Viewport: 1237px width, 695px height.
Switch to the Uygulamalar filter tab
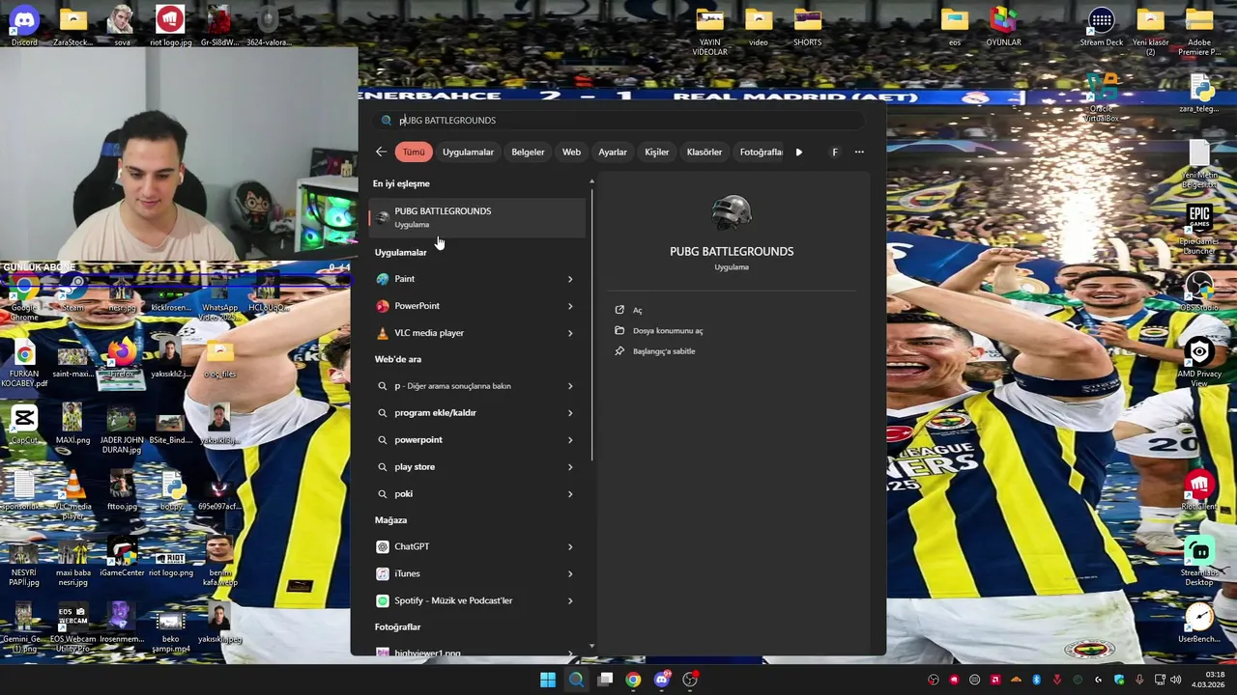468,152
